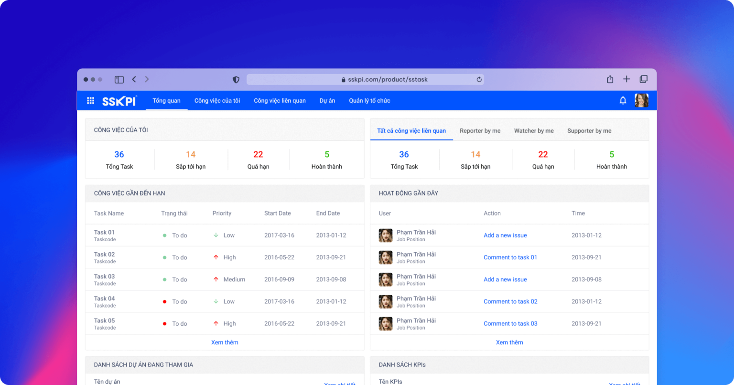
Task: Click the green Low priority arrow for Task 01
Action: point(216,235)
